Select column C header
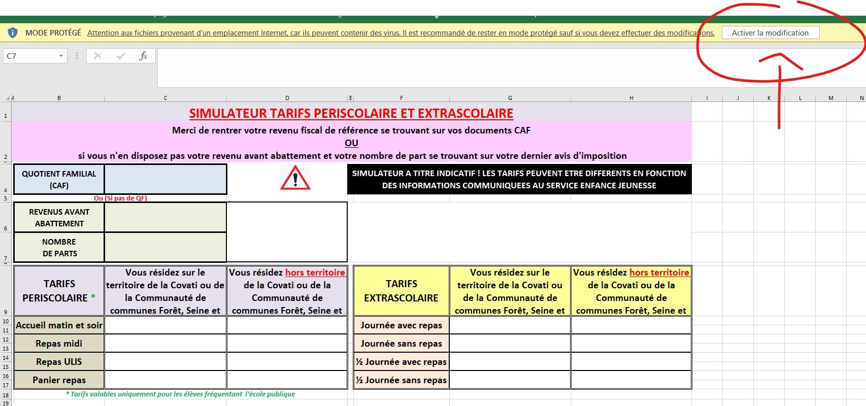 point(165,98)
